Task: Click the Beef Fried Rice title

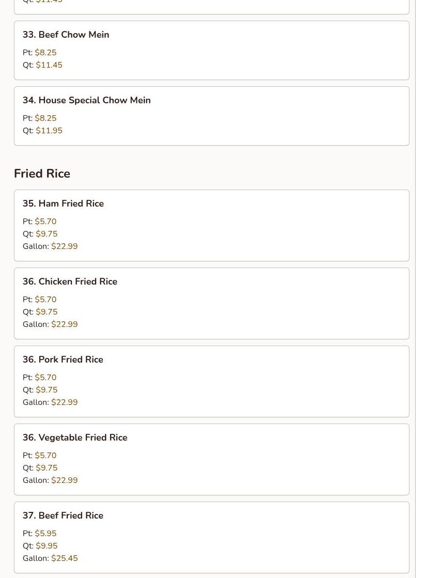Action: pyautogui.click(x=63, y=515)
